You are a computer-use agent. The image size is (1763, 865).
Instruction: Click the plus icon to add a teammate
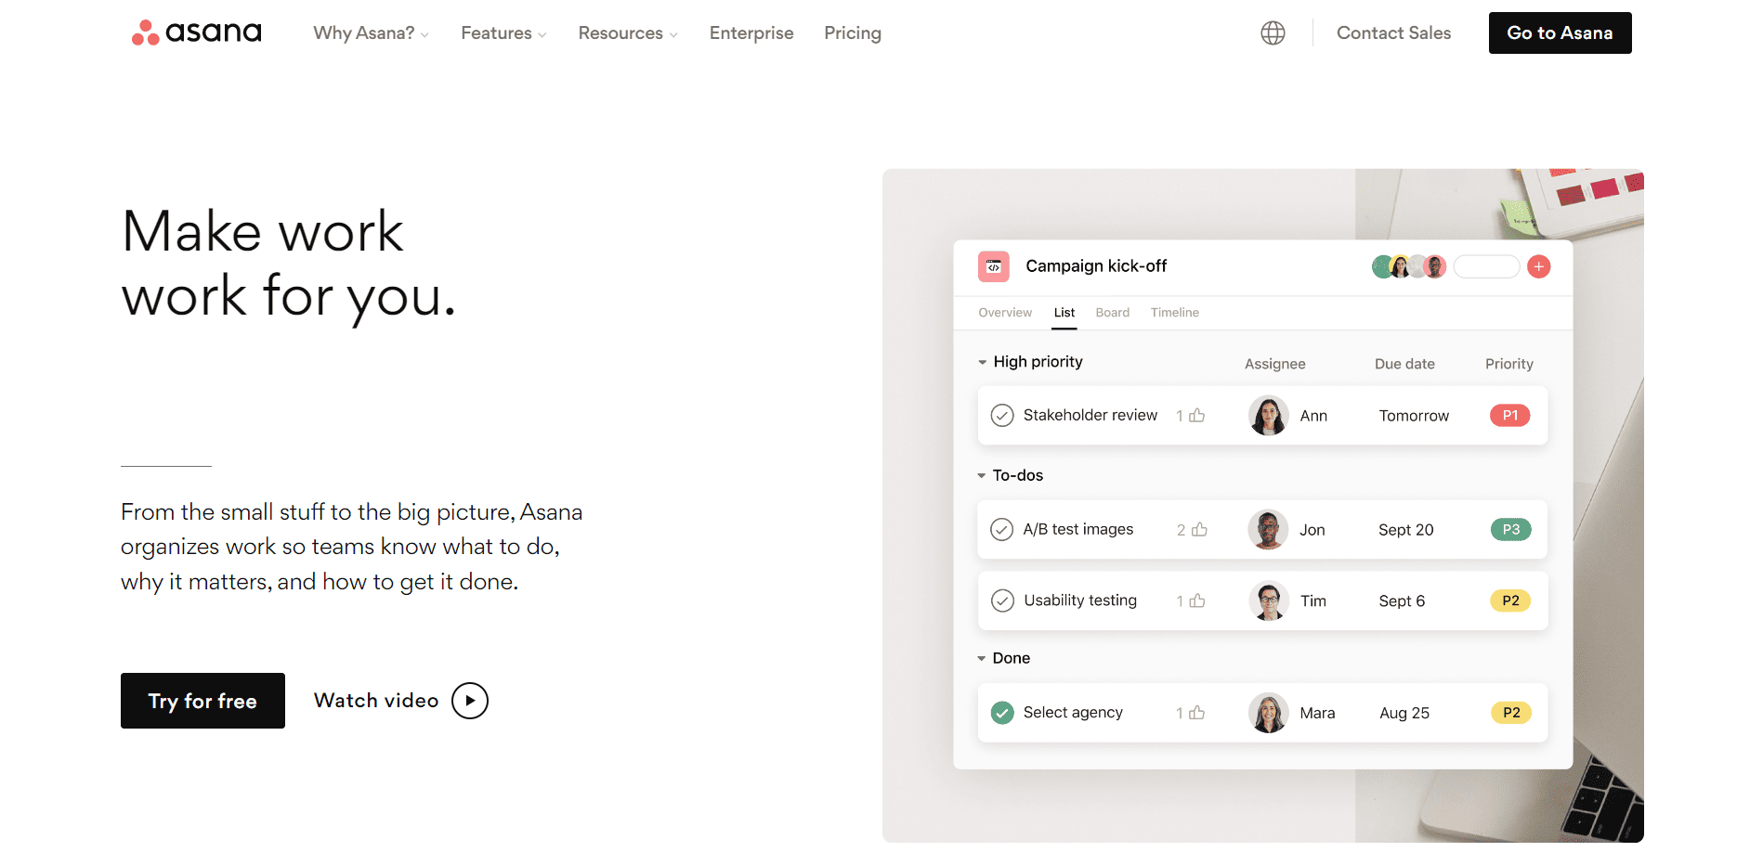point(1539,266)
